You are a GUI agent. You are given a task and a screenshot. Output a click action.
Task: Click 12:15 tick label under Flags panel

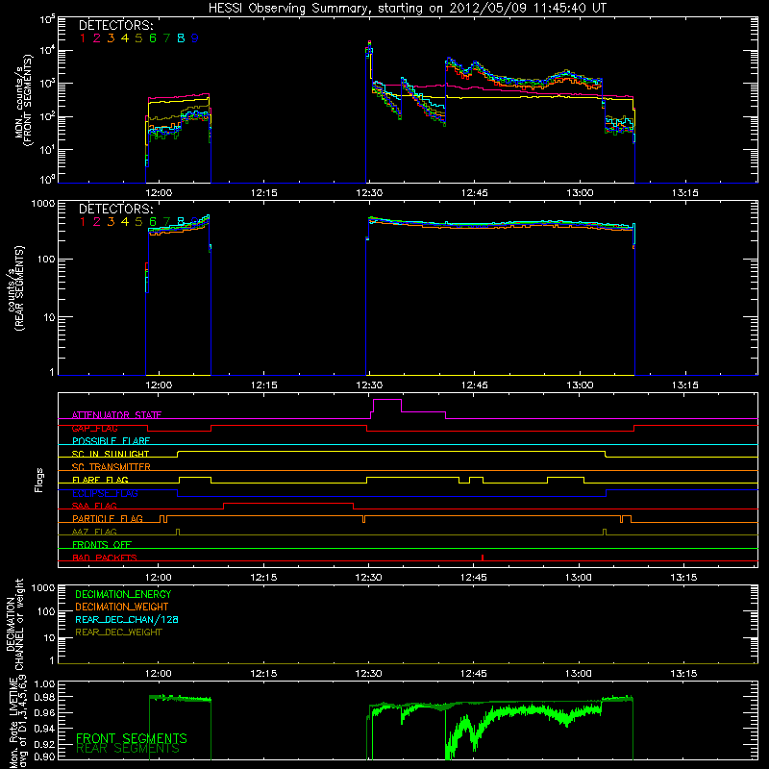point(263,578)
